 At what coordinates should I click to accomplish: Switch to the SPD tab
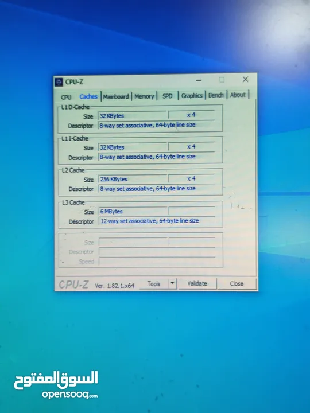pos(168,96)
